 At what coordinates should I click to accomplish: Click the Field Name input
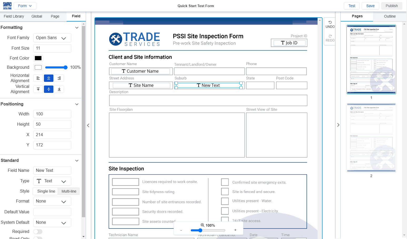[52, 171]
